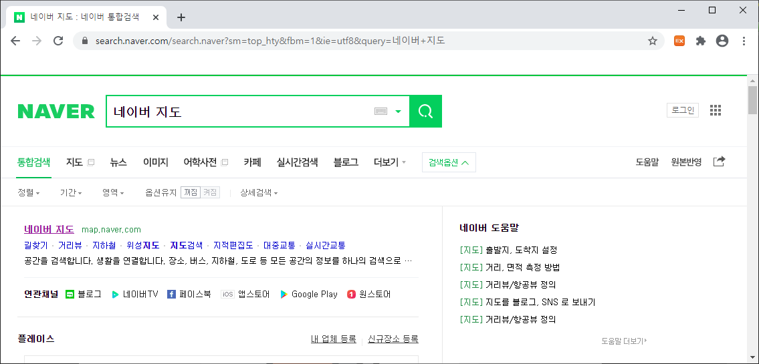Click the 원본반영 link

[686, 162]
